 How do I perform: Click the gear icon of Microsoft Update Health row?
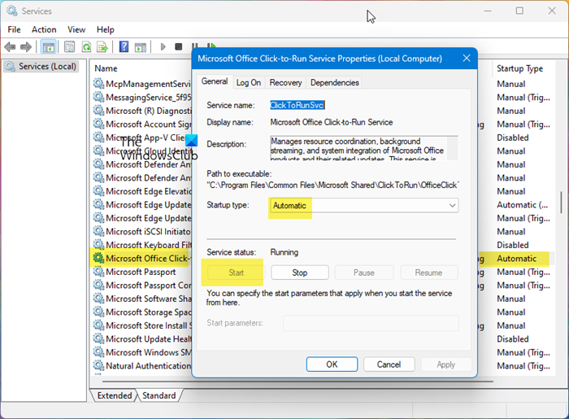[x=98, y=338]
